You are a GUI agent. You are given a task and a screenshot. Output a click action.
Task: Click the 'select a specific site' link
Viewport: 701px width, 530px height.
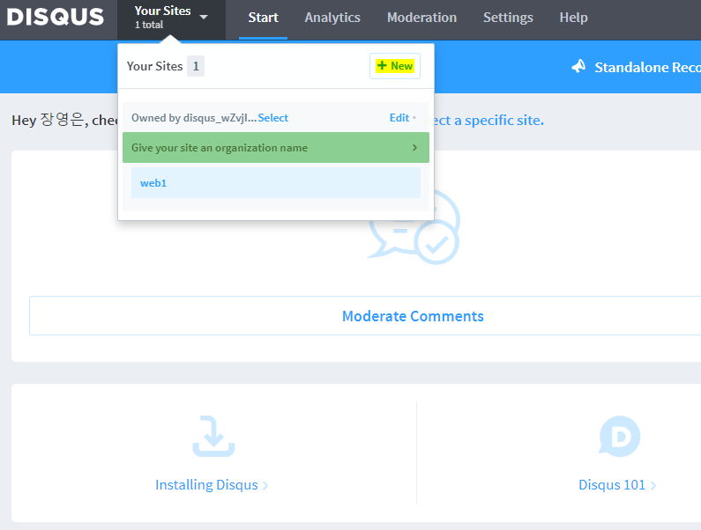[x=489, y=120]
